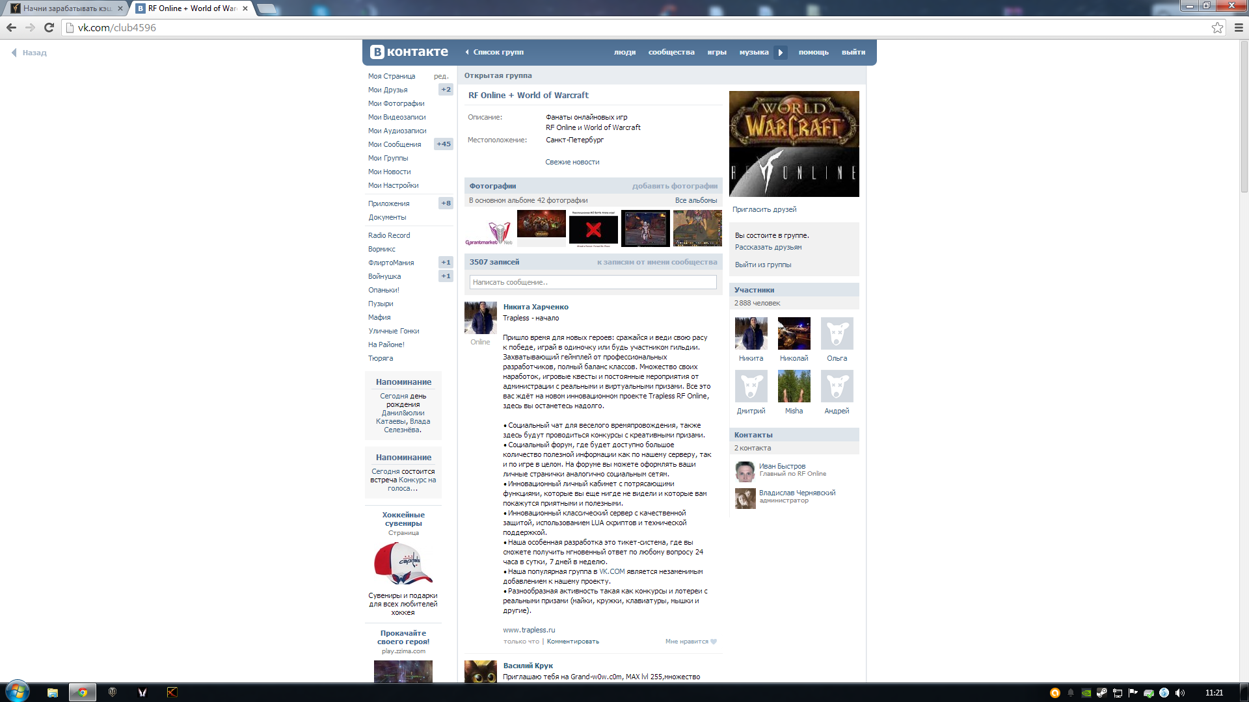
Task: Open 'Моя Страница' in sidebar
Action: 392,76
